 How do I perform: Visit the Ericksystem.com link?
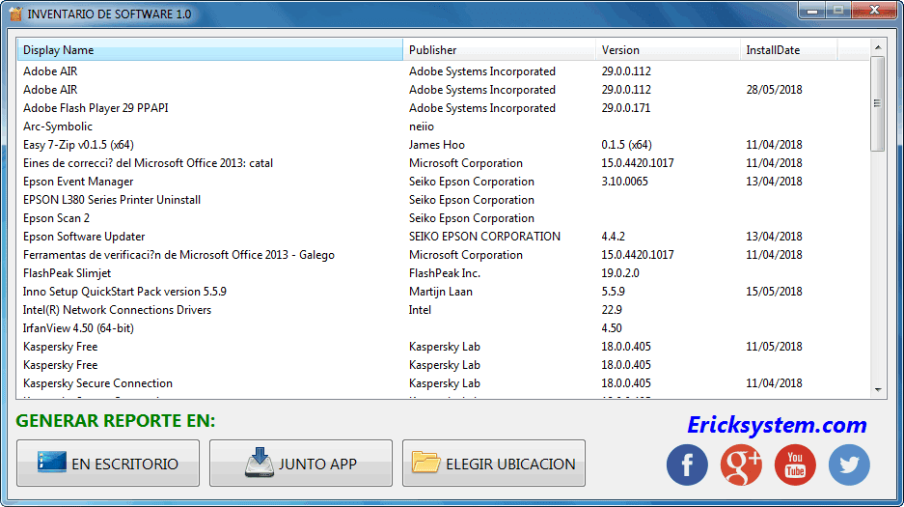(x=777, y=425)
